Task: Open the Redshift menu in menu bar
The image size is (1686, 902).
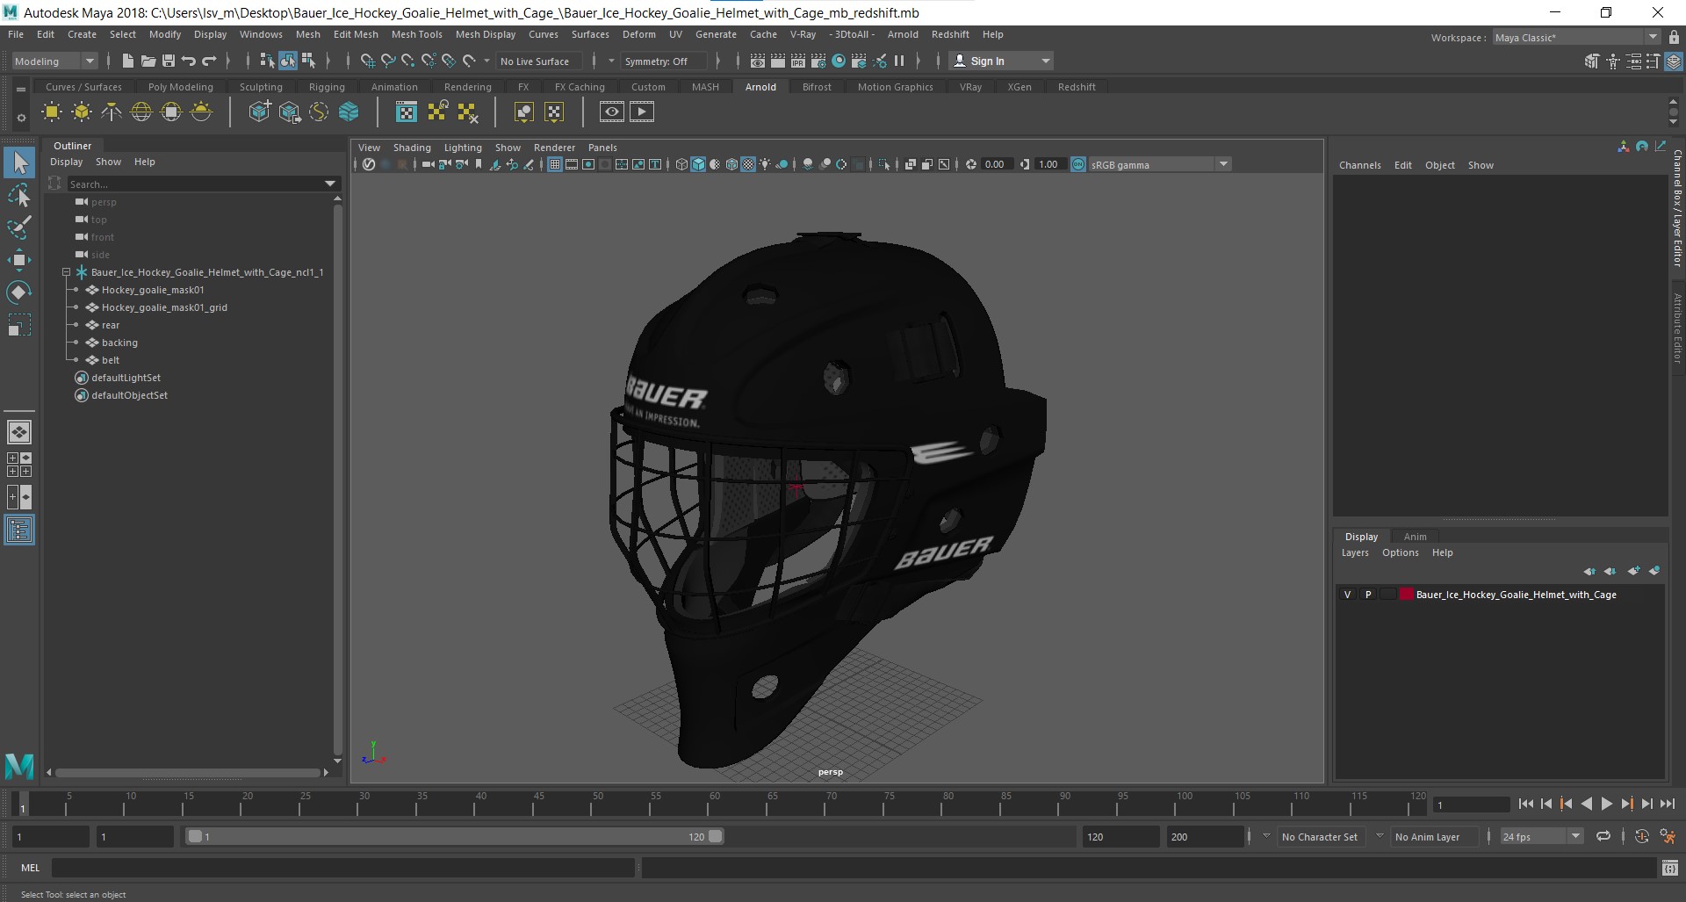Action: pyautogui.click(x=950, y=34)
